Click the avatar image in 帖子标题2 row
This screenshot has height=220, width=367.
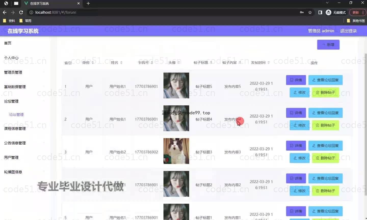pos(176,184)
